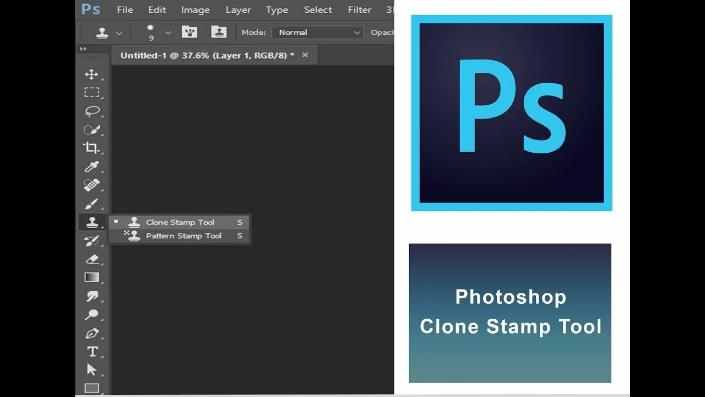705x397 pixels.
Task: Select the Quick Selection tool
Action: point(91,130)
